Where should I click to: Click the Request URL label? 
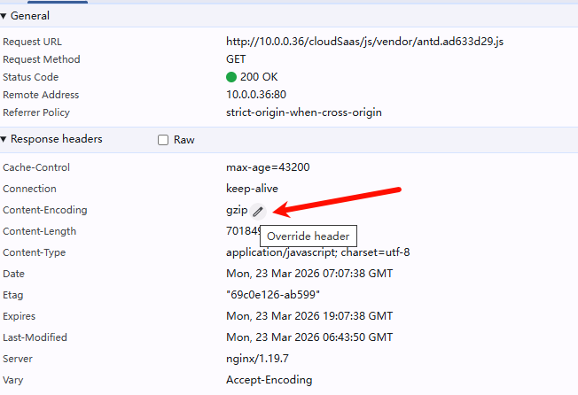pyautogui.click(x=32, y=42)
